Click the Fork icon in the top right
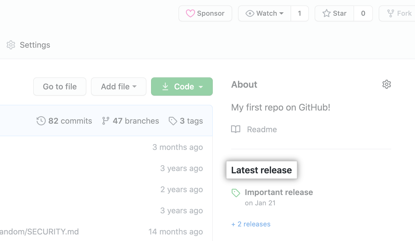This screenshot has width=415, height=241. point(390,13)
